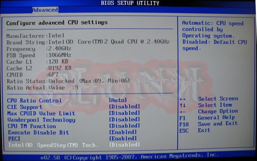
Task: Click Configure advanced CPU settings heading
Action: tap(57, 23)
